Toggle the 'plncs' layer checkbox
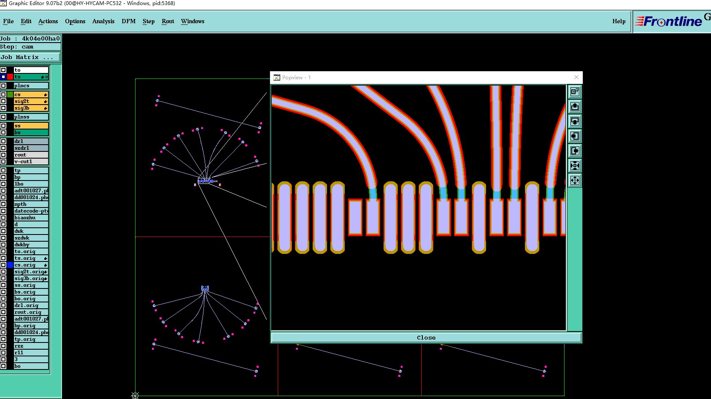This screenshot has height=399, width=711. point(3,86)
